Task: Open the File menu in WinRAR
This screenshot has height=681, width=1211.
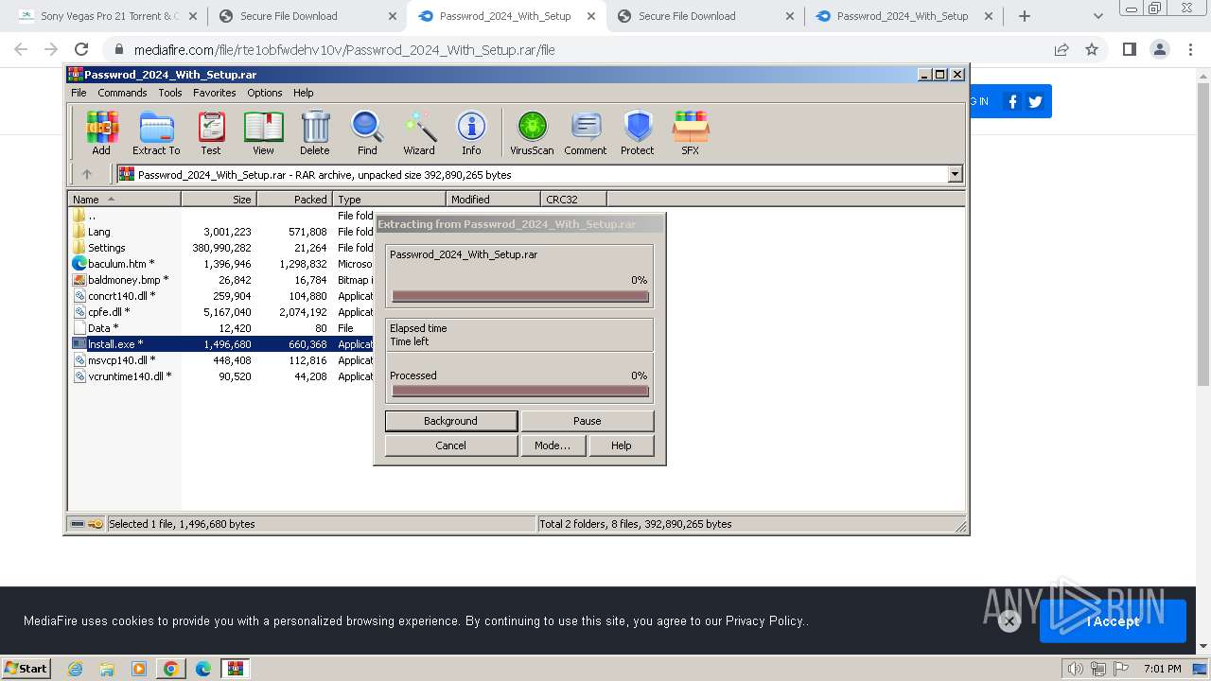Action: pyautogui.click(x=79, y=93)
